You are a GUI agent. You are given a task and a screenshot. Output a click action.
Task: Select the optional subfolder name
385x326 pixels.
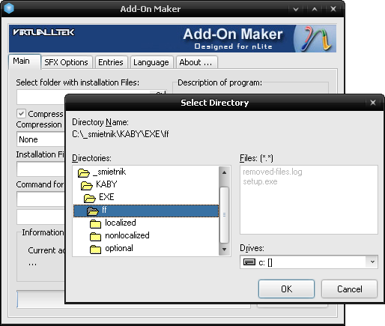tap(119, 248)
